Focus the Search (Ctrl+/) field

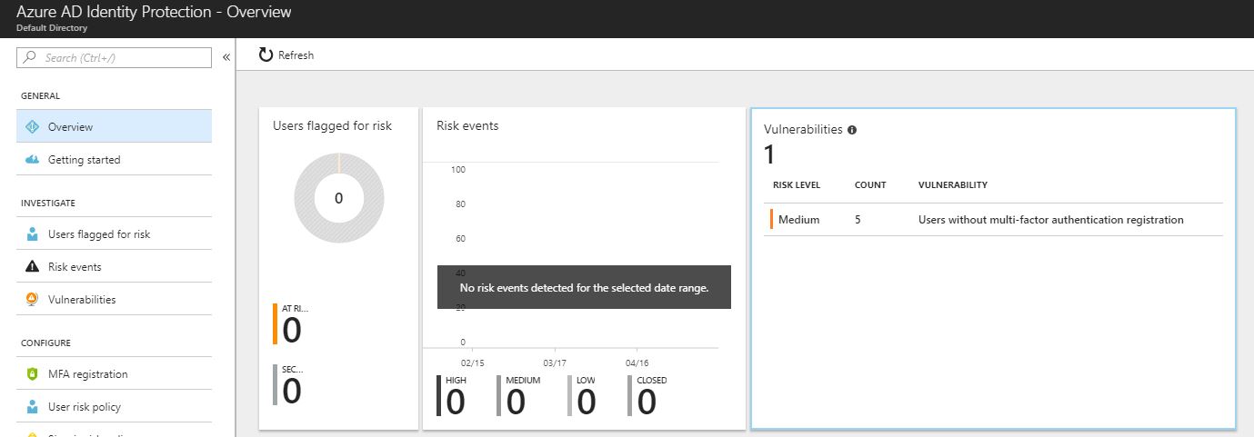(114, 57)
